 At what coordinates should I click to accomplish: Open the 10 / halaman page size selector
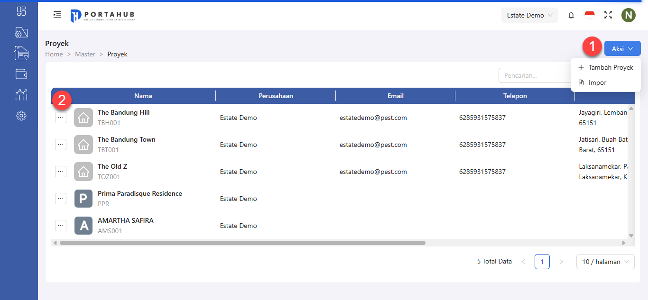(x=605, y=262)
